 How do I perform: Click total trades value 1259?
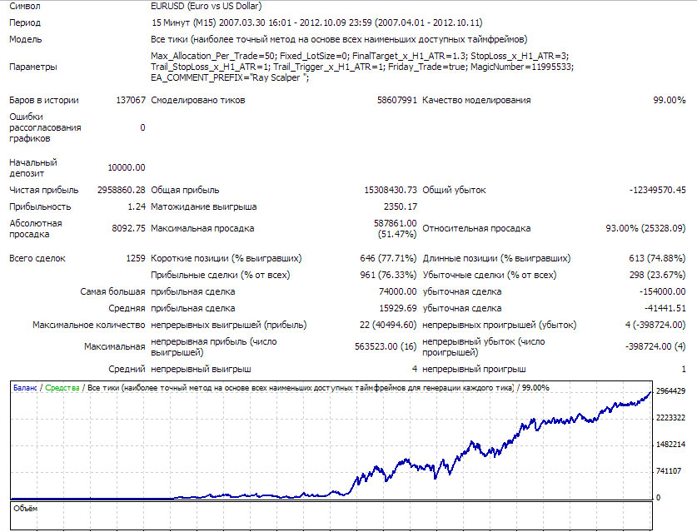tap(136, 259)
